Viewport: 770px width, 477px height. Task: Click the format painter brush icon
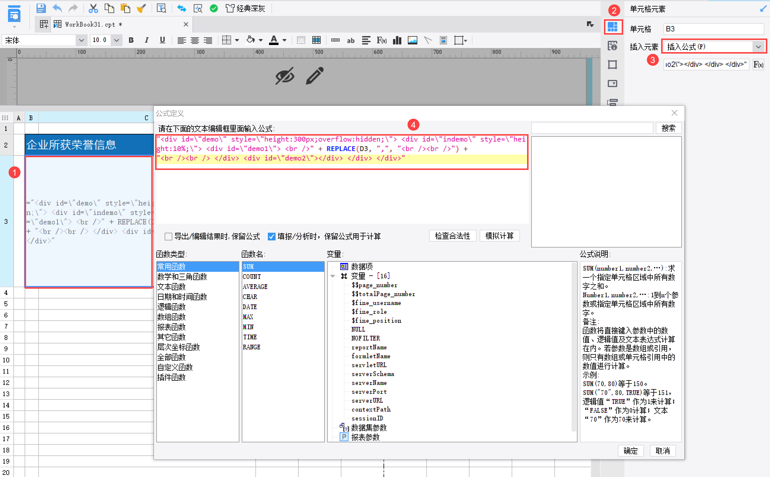coord(141,8)
